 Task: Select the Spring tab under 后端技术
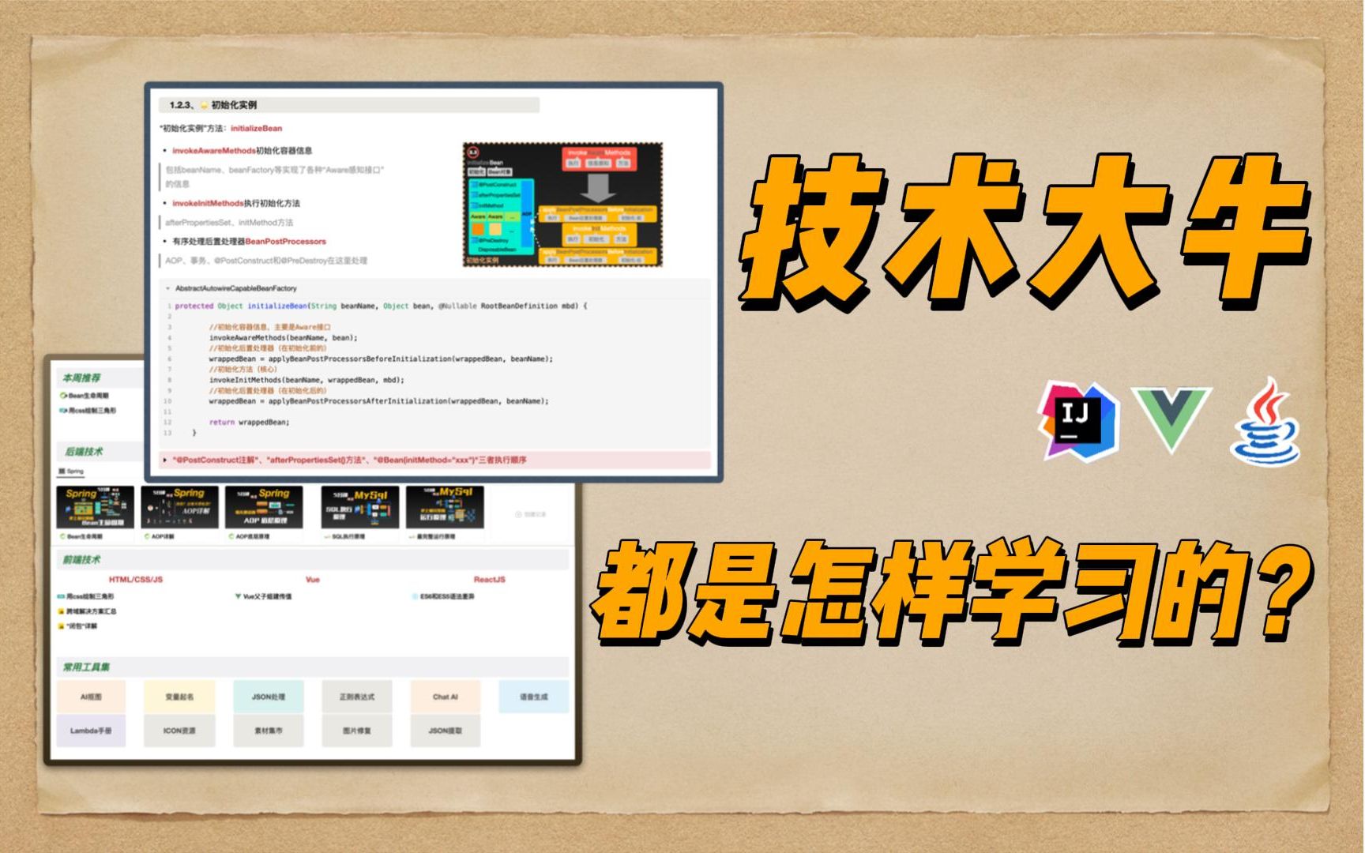point(71,472)
